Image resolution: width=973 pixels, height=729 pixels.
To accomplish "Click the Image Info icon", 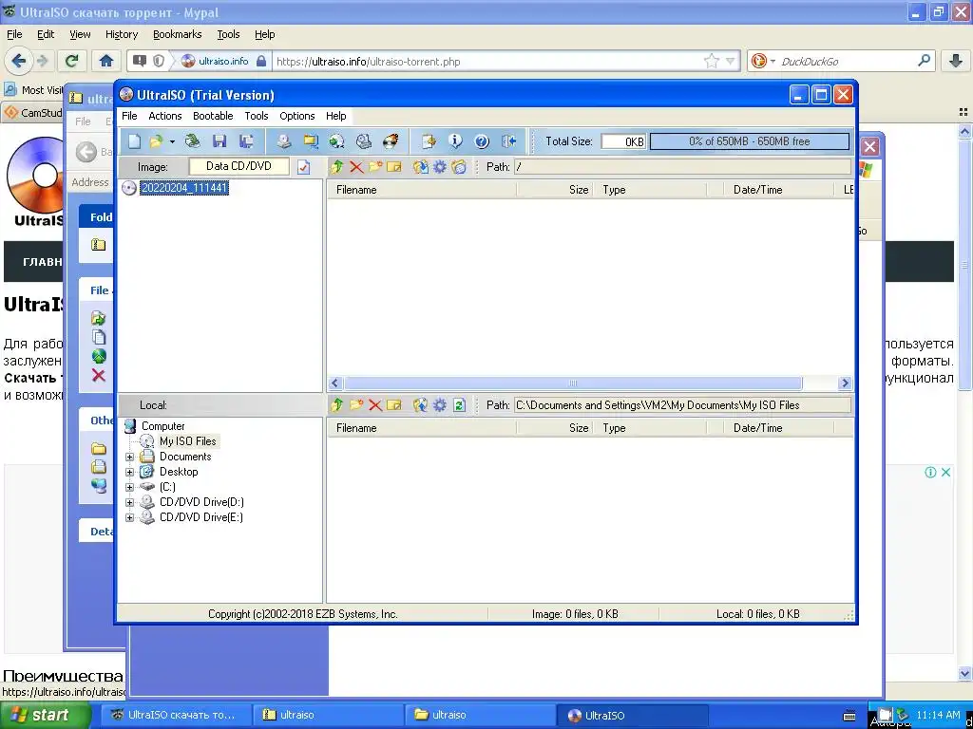I will click(x=455, y=141).
